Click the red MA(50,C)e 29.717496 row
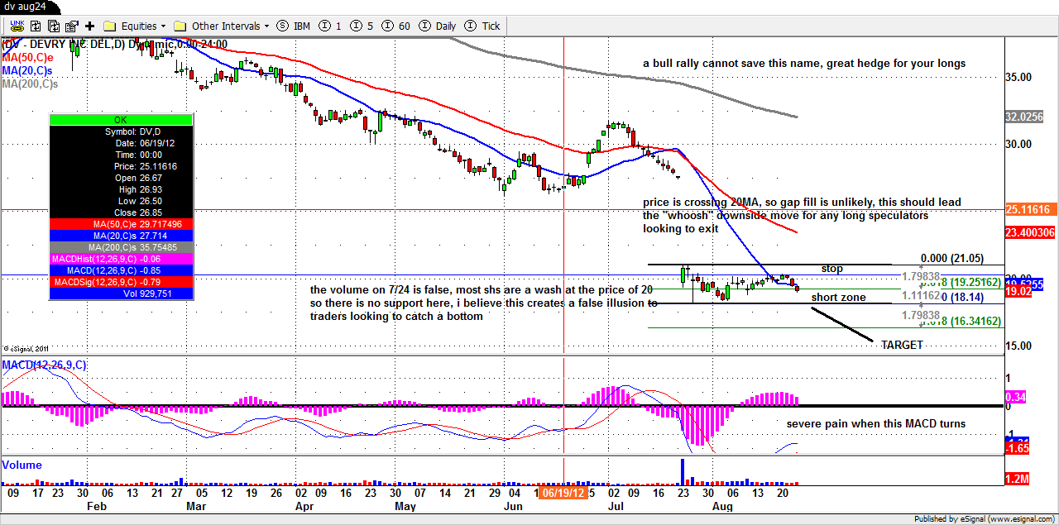This screenshot has height=525, width=1059. pos(121,224)
